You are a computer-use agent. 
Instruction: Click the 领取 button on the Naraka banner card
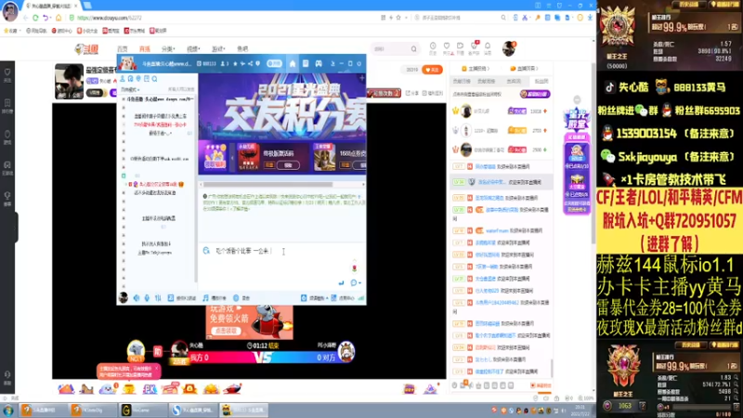[x=288, y=165]
